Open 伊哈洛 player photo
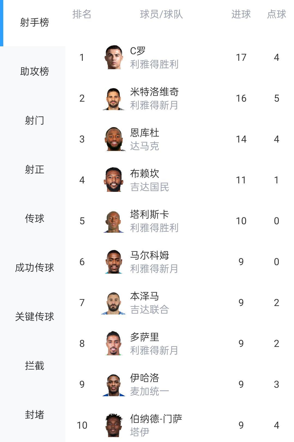Screen dimensions: 294x442 point(114,384)
